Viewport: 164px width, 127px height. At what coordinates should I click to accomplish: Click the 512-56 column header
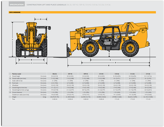click(132, 74)
